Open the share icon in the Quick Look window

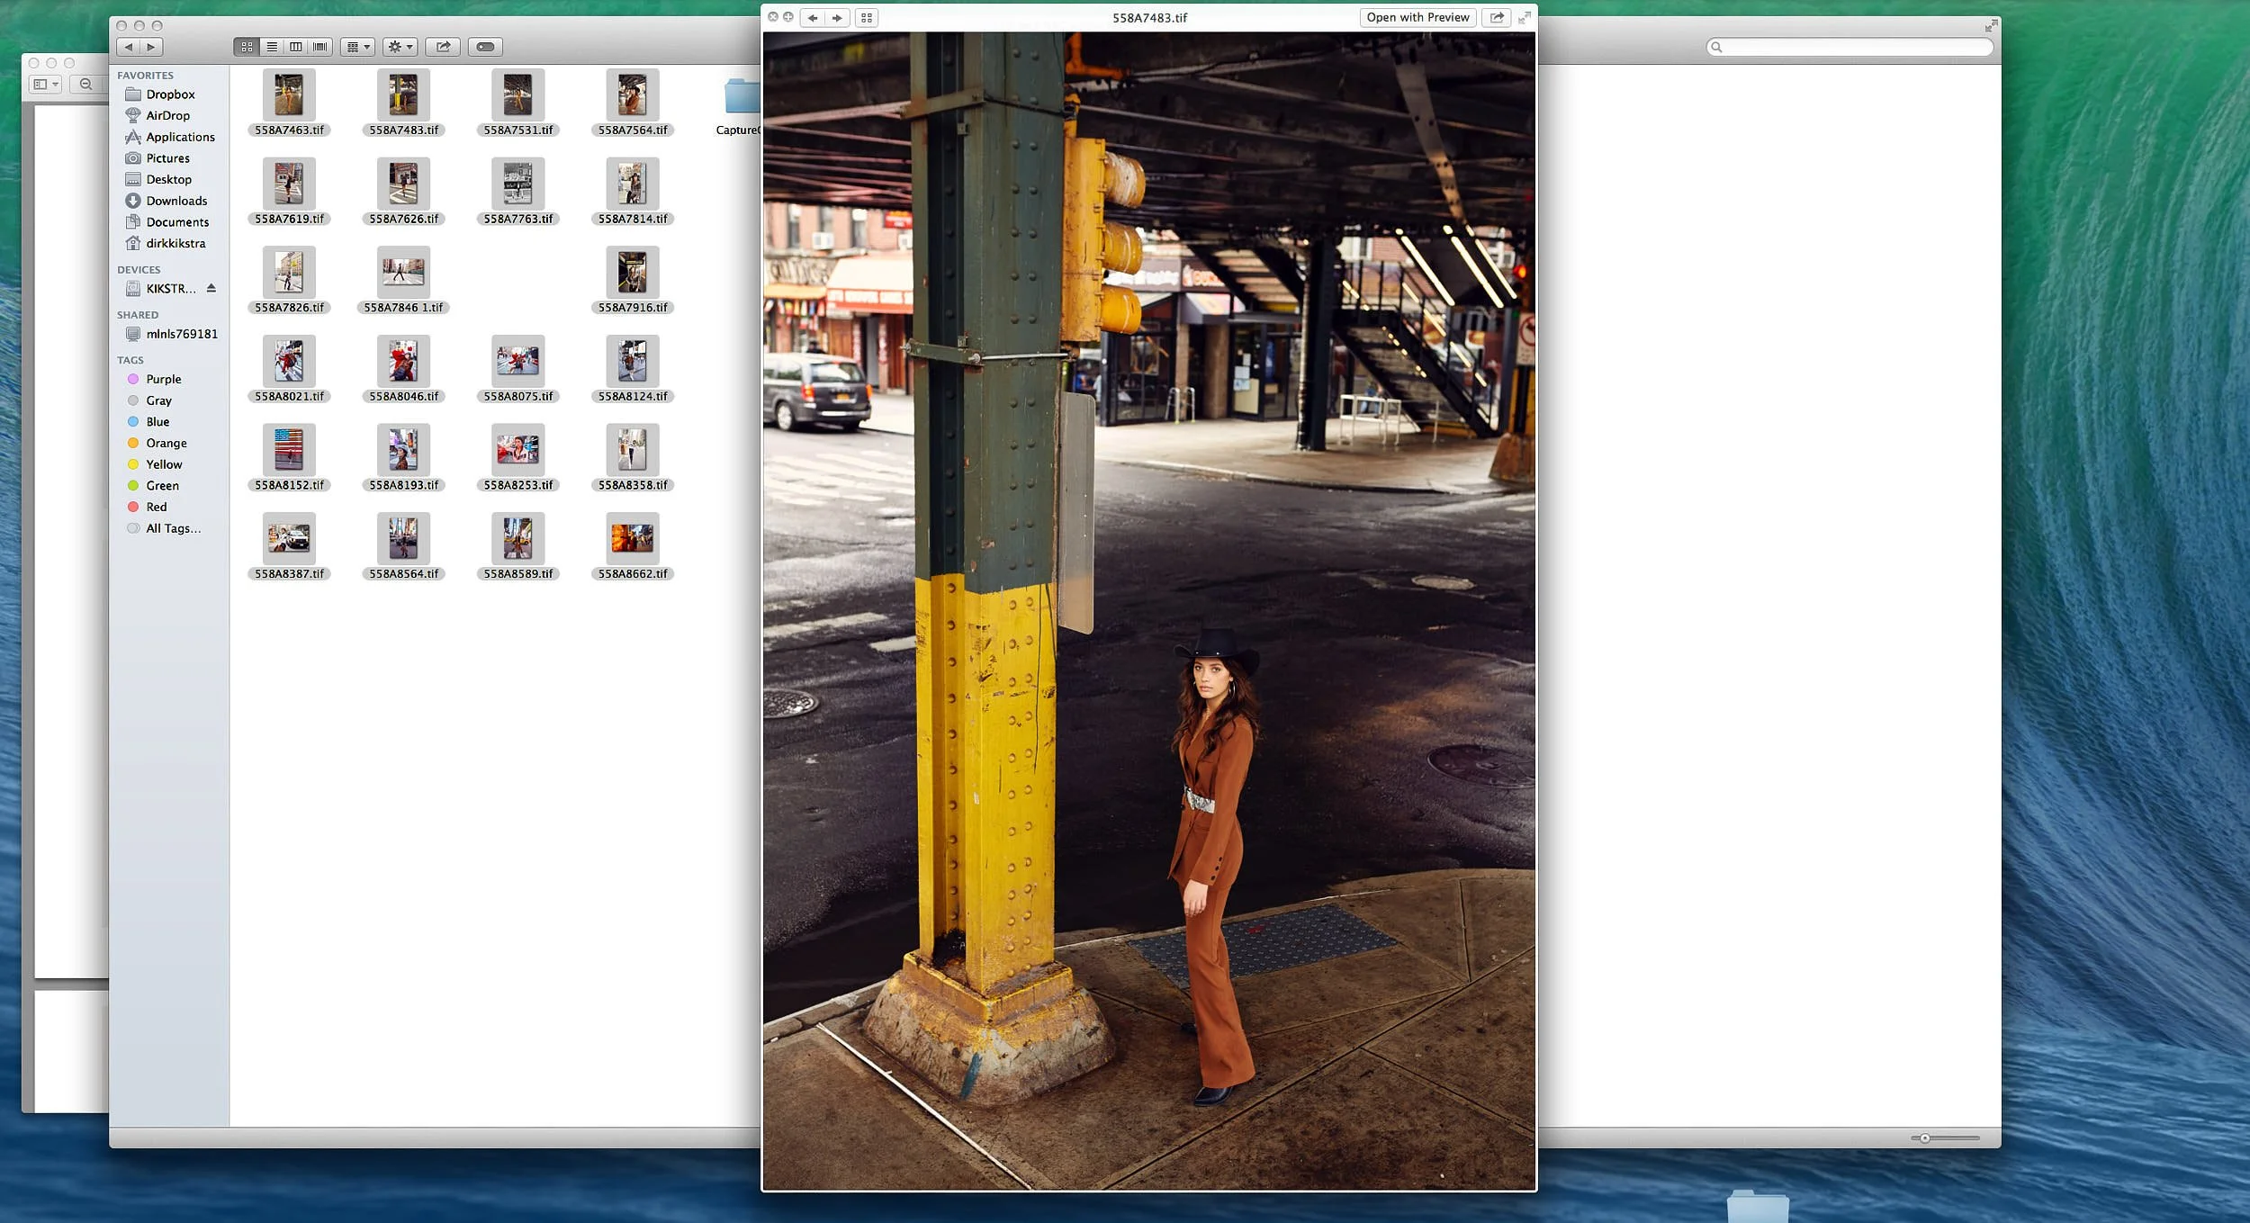click(x=1497, y=17)
